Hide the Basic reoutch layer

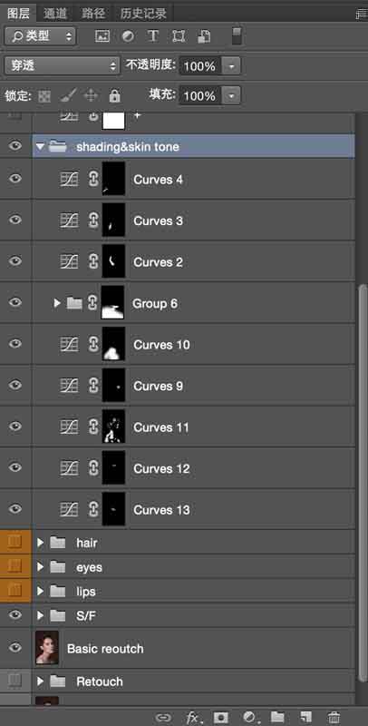pos(15,647)
